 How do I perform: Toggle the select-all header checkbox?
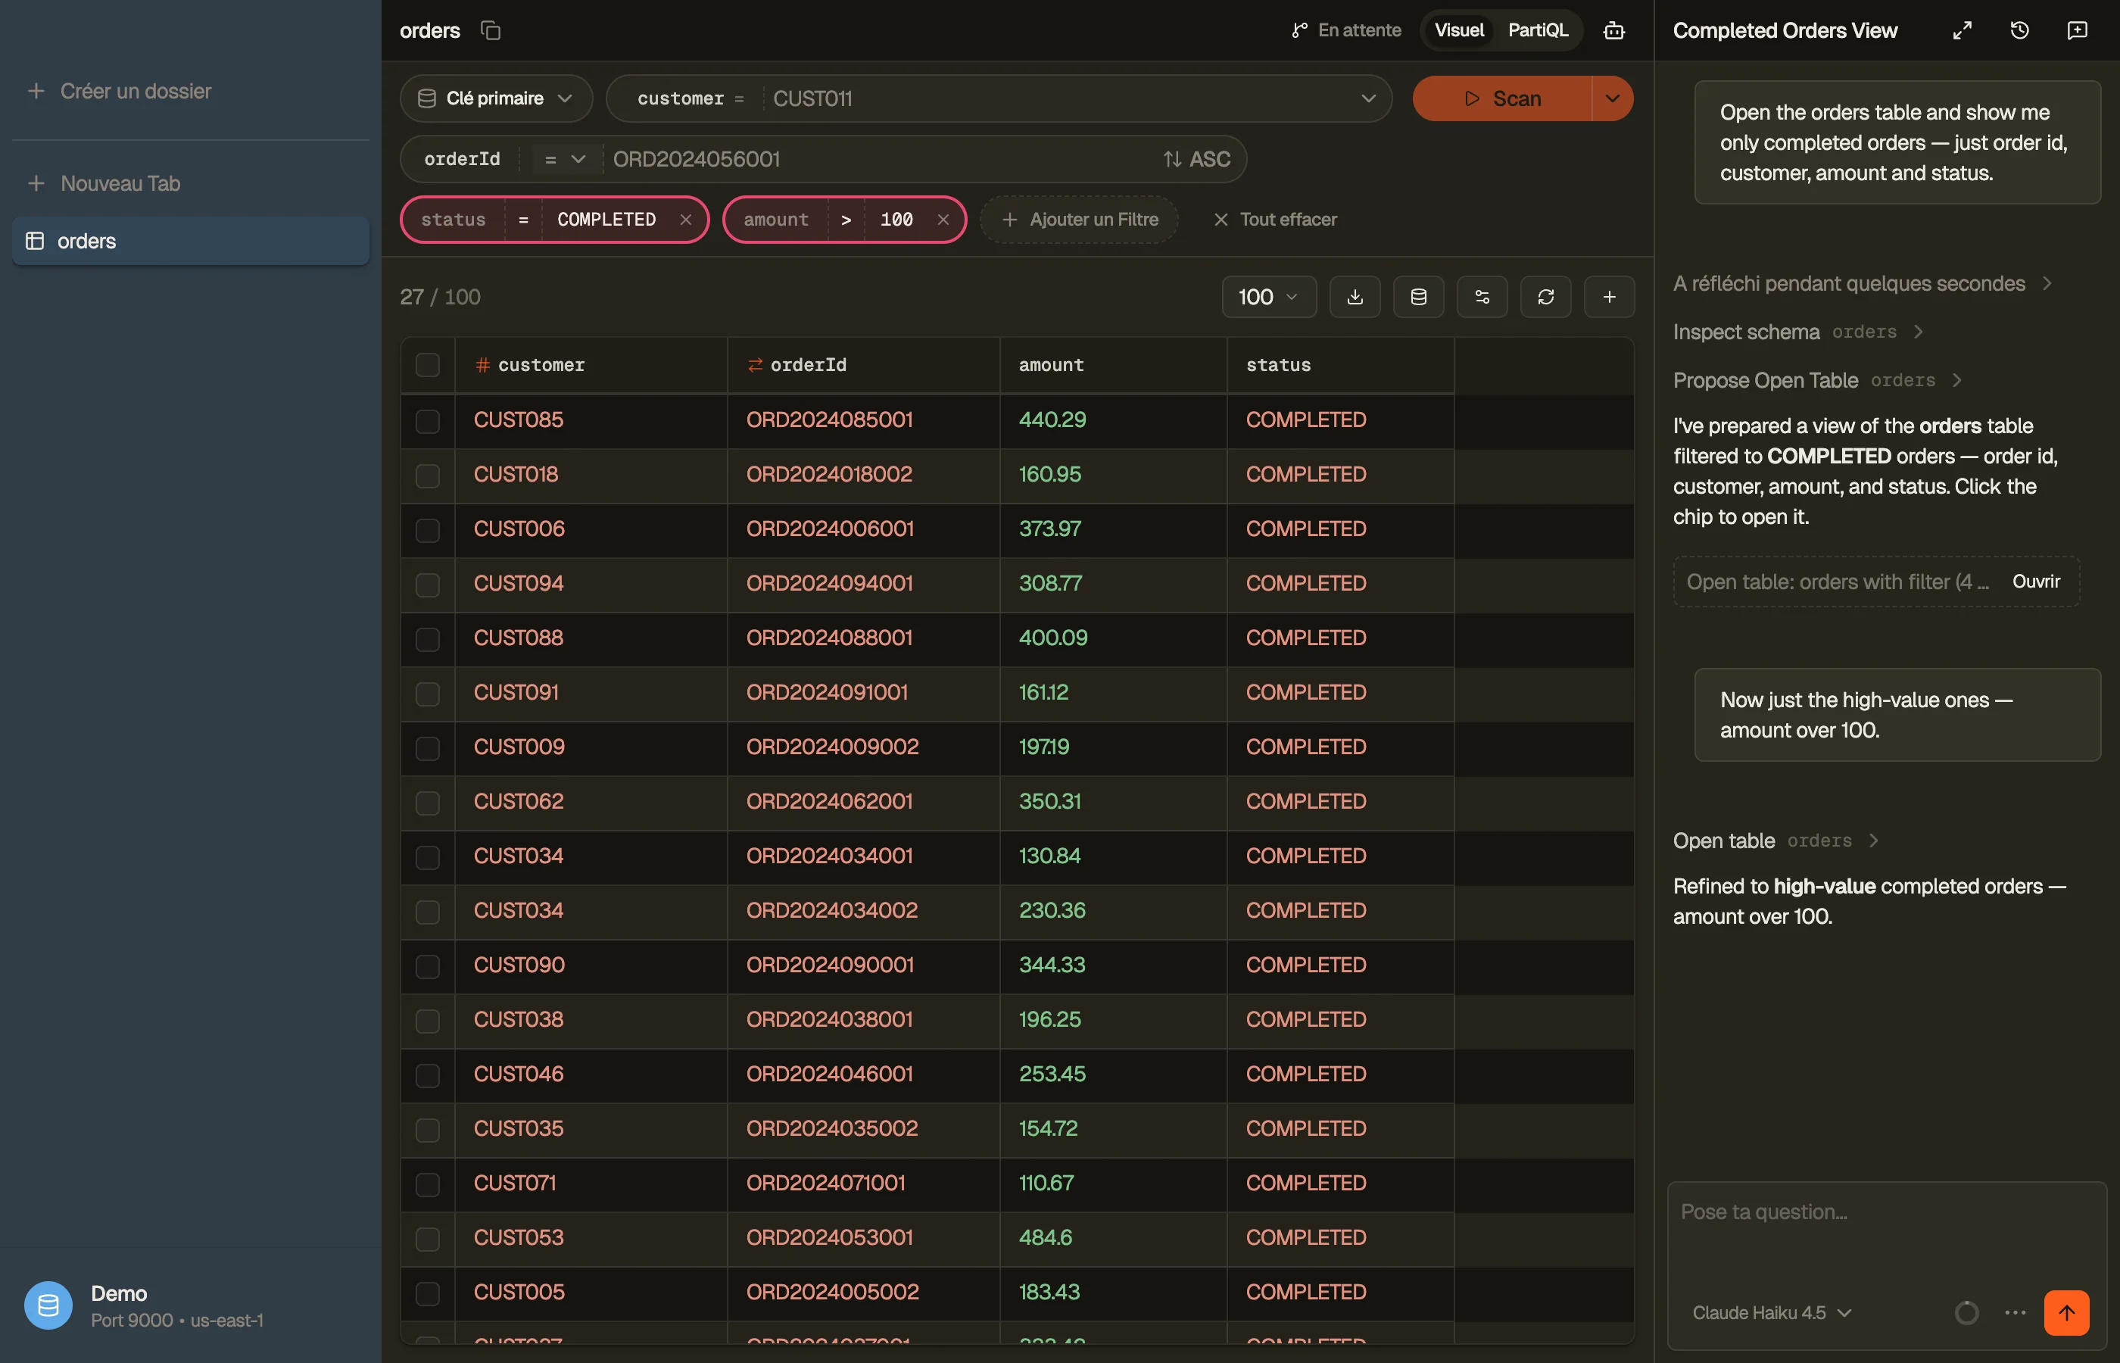click(x=427, y=365)
